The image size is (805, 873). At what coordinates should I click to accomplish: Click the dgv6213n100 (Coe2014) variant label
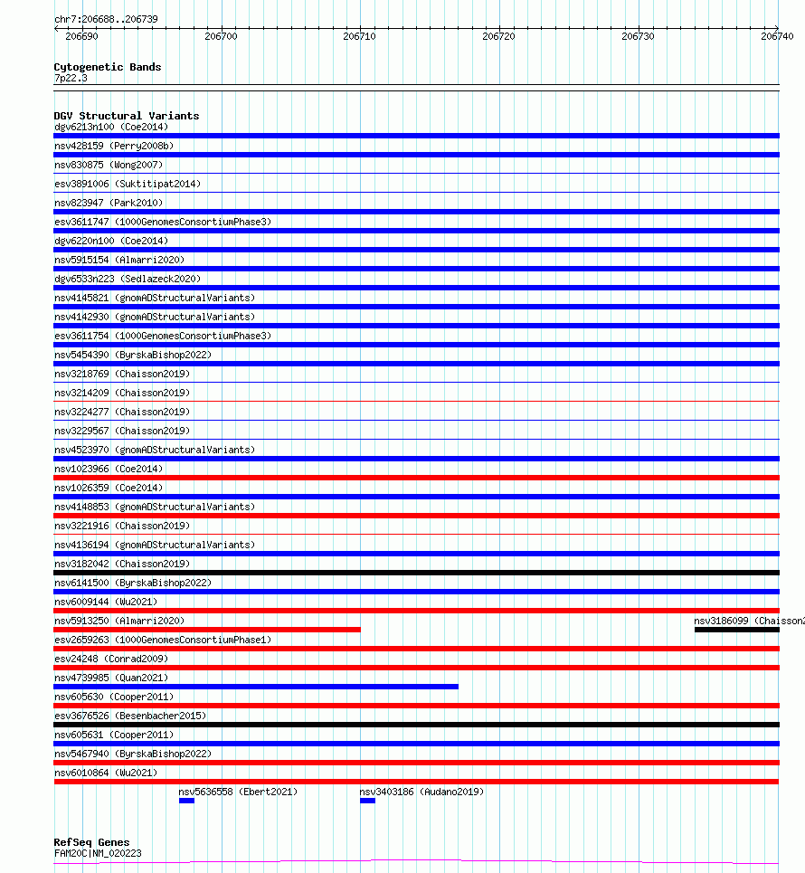click(x=110, y=127)
